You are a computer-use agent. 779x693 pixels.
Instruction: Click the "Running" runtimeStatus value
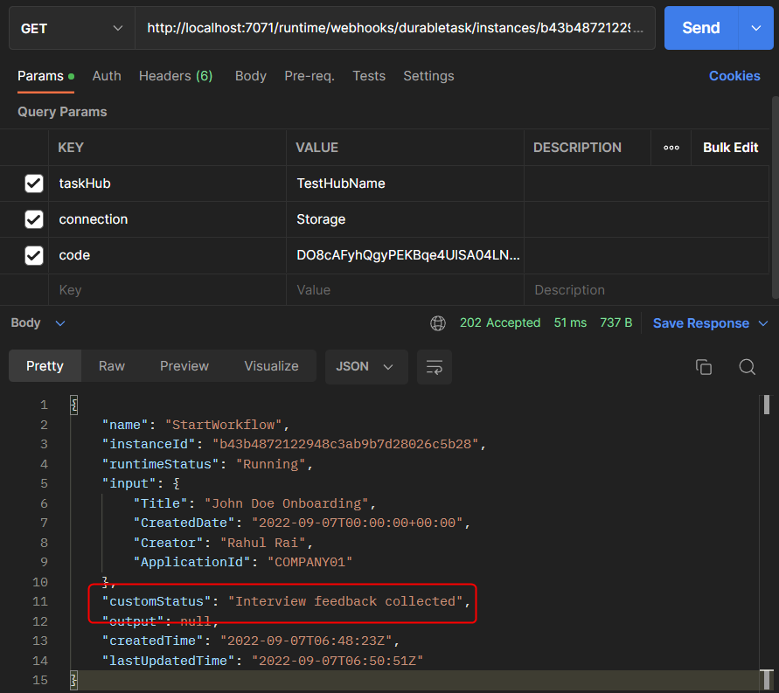point(271,464)
